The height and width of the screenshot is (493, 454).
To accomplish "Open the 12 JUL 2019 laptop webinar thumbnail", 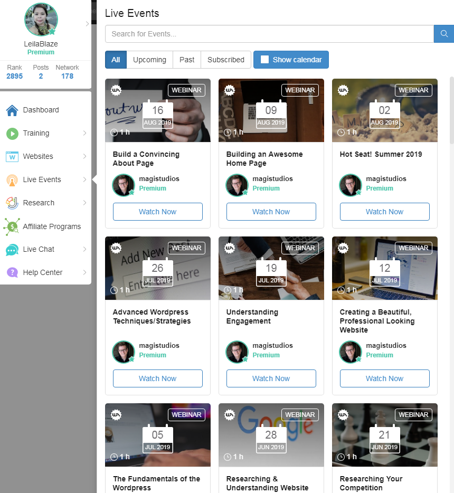I will tap(384, 268).
